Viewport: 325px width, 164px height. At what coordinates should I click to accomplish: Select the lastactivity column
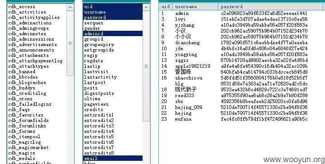[100, 77]
